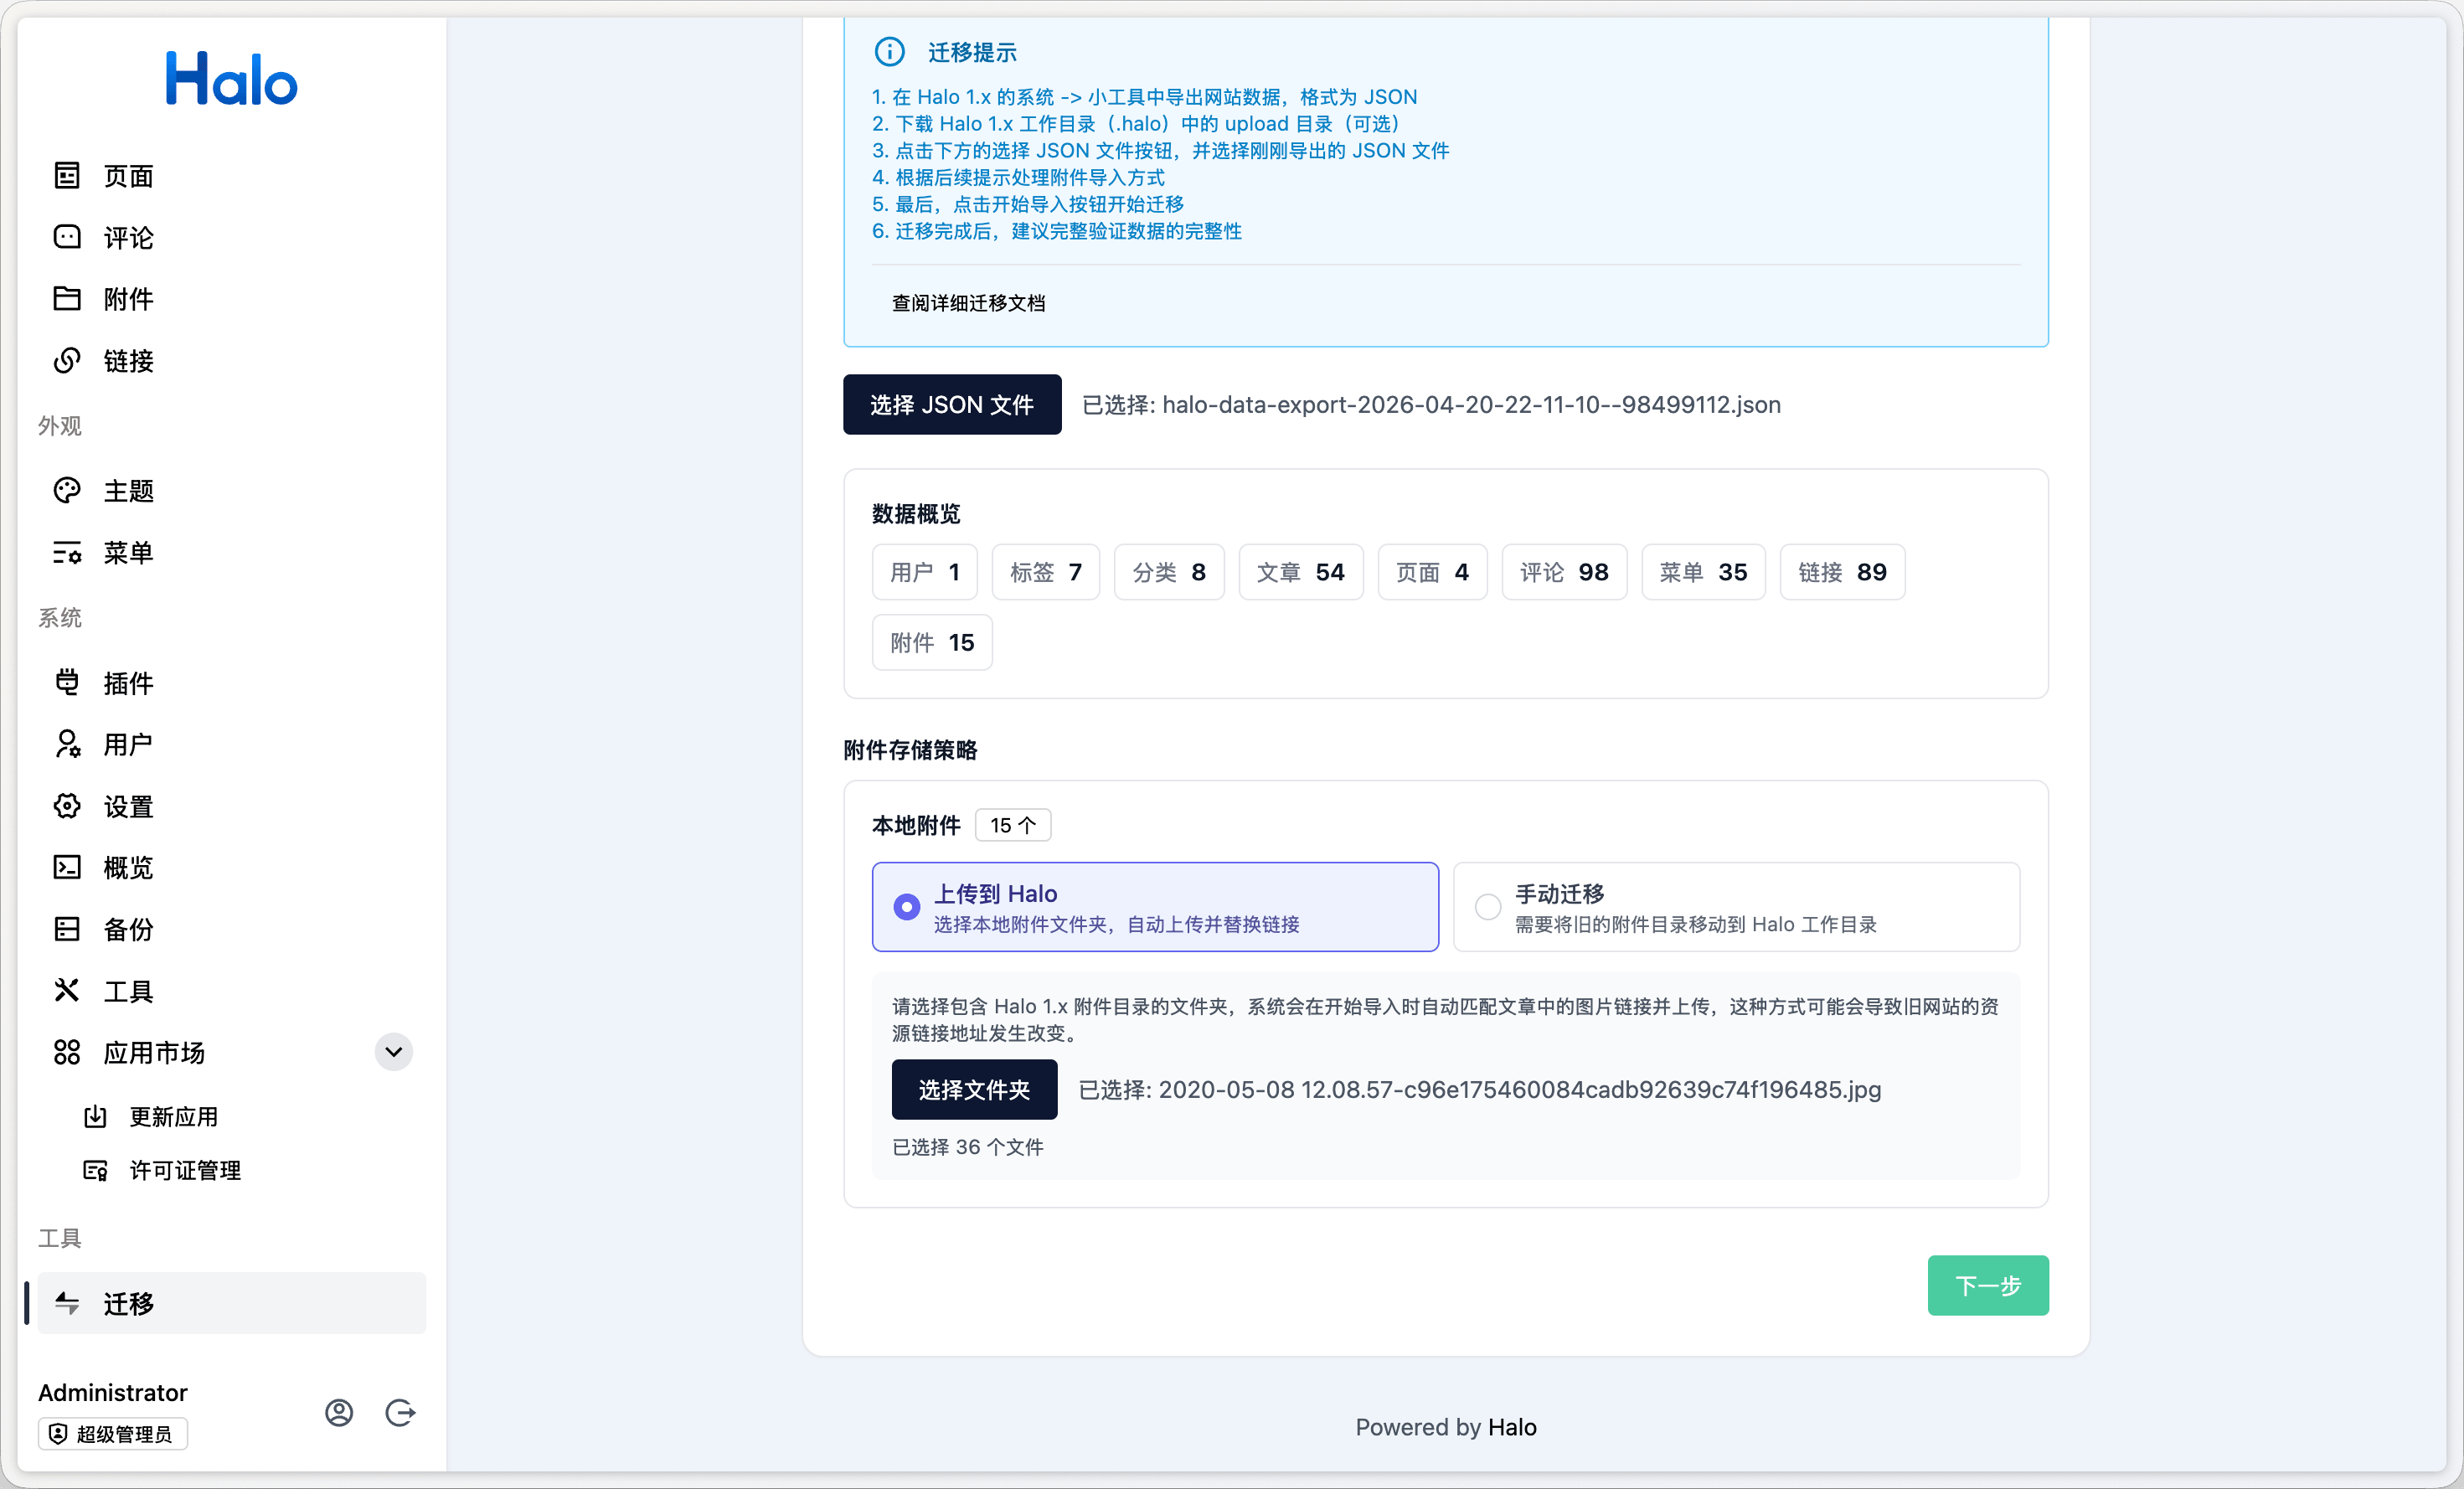Select the 手动迁移 radio option
This screenshot has width=2464, height=1489.
(x=1488, y=907)
